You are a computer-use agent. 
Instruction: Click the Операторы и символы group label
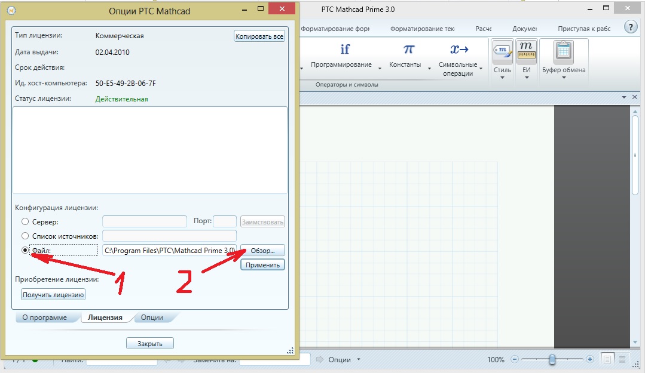click(x=347, y=85)
